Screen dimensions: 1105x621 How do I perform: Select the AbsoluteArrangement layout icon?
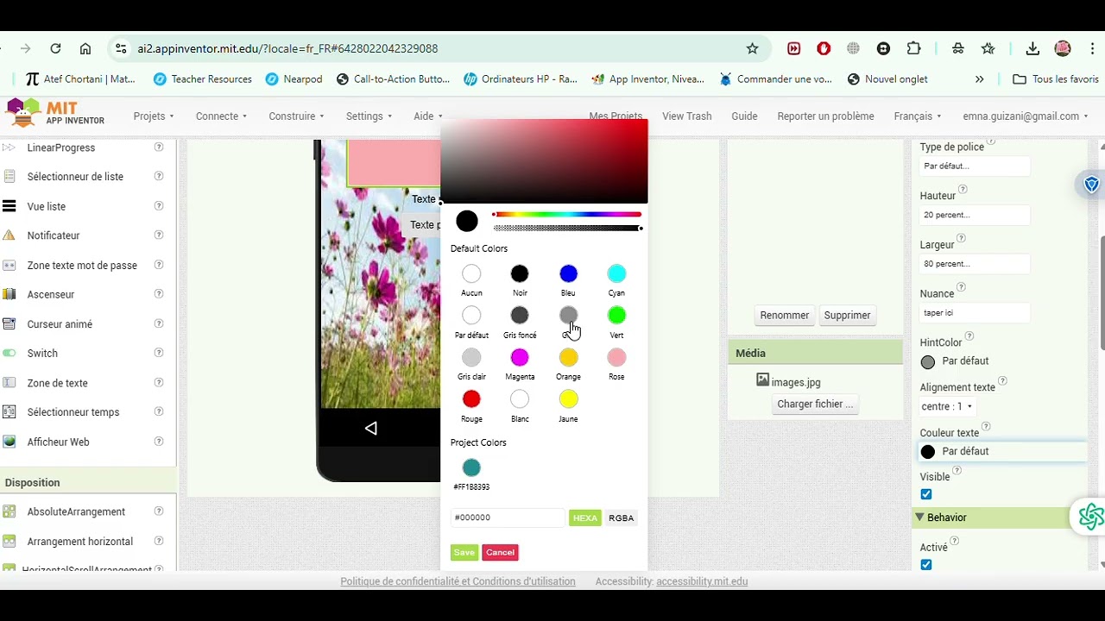(9, 511)
